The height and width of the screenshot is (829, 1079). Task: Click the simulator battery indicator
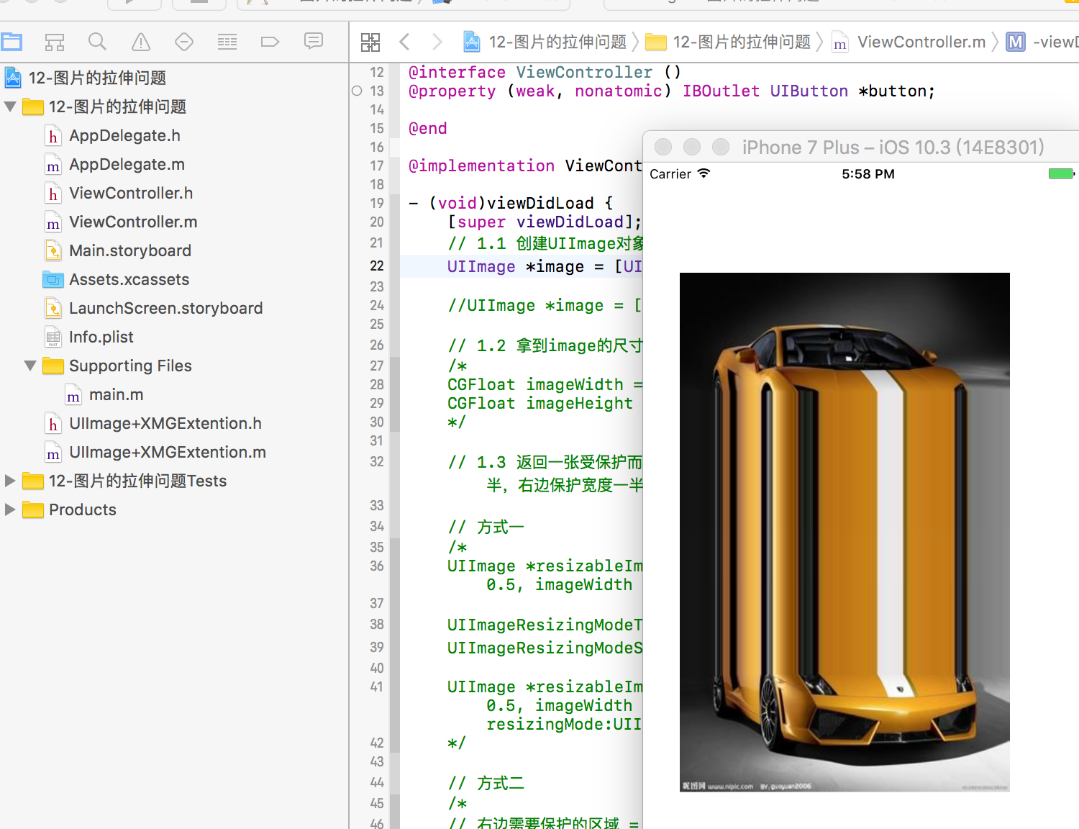click(1062, 173)
